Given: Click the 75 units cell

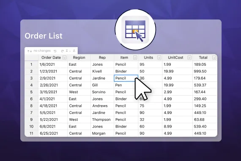Looking at the screenshot, I should click(x=150, y=106).
